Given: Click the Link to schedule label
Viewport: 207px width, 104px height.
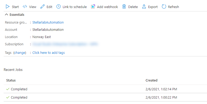Looking at the screenshot, I should point(75,7).
